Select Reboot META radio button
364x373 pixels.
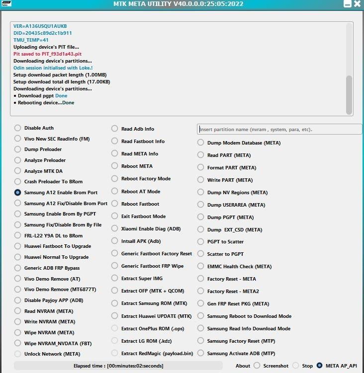[x=114, y=166]
